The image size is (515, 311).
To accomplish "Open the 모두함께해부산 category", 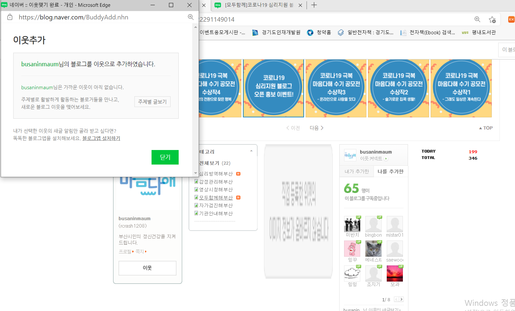I will point(216,198).
